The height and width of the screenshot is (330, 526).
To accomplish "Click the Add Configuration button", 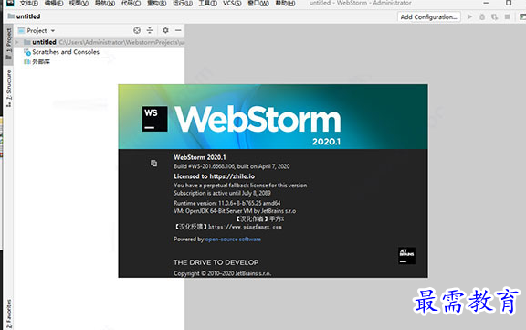I will tap(428, 16).
